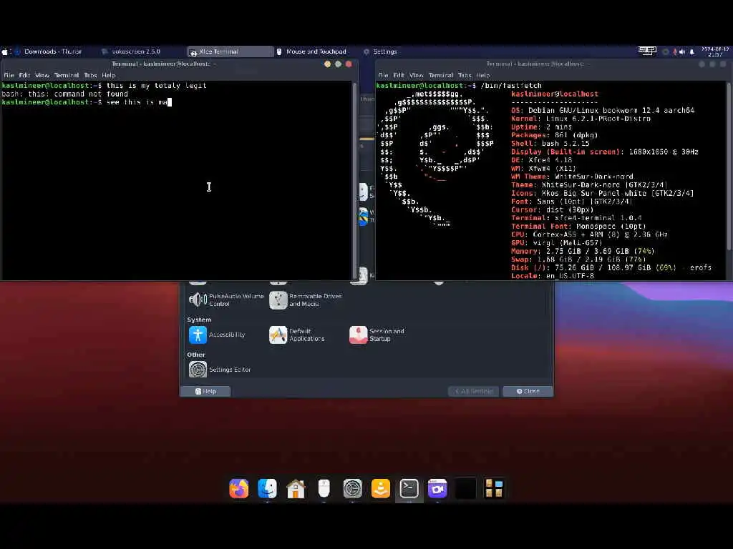Launch VLC media player from dock
733x549 pixels.
pos(381,488)
